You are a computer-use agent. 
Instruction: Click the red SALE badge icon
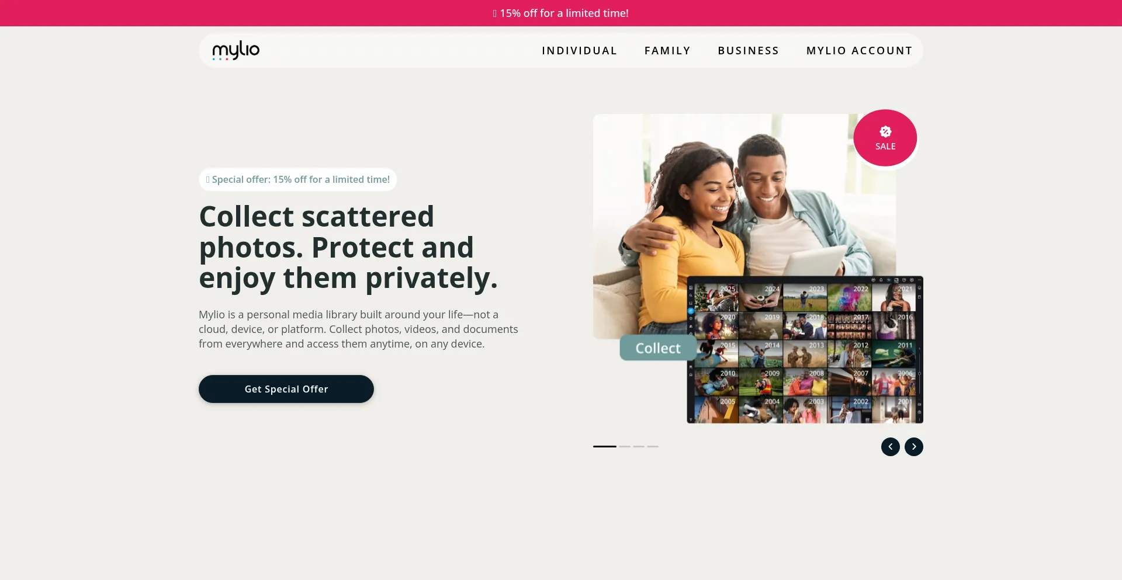[885, 138]
